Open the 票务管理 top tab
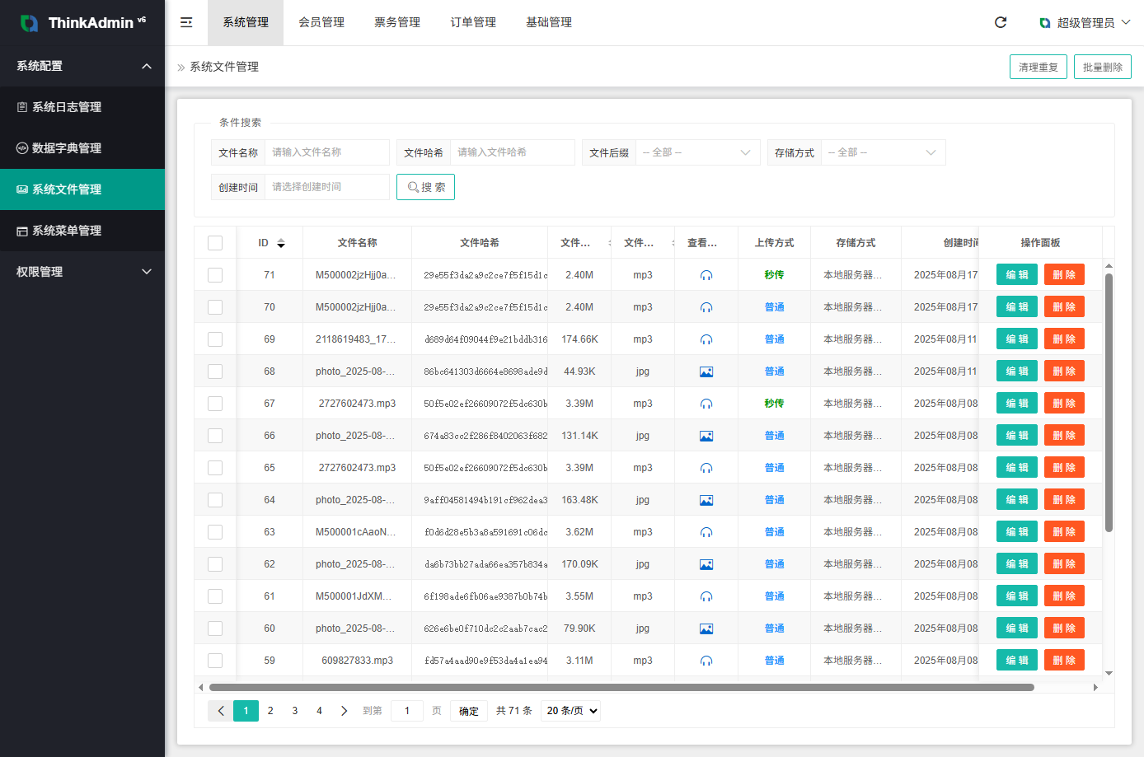Viewport: 1144px width, 757px height. (397, 22)
